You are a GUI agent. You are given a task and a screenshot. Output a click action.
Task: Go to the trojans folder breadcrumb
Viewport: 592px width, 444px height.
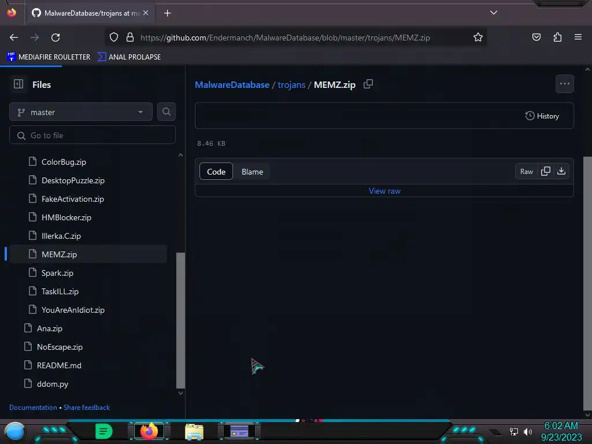coord(291,84)
